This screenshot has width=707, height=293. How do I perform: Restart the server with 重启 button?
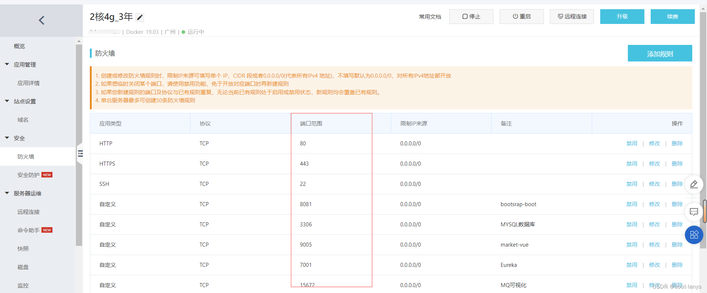pyautogui.click(x=521, y=17)
